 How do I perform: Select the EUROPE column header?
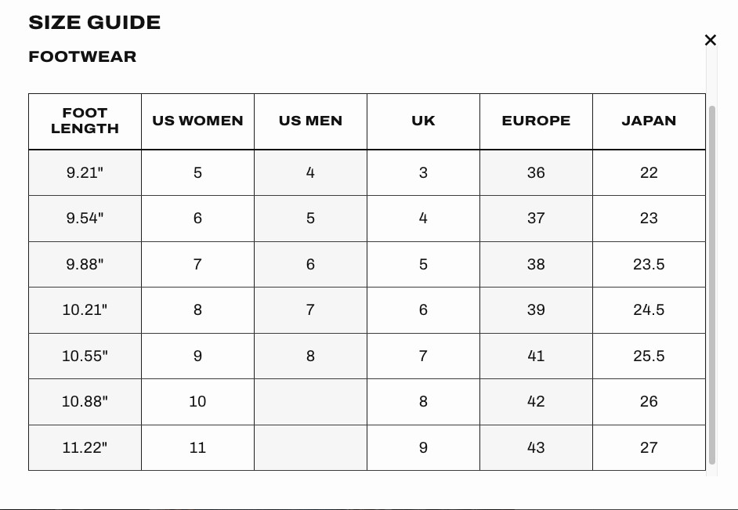[x=536, y=121]
